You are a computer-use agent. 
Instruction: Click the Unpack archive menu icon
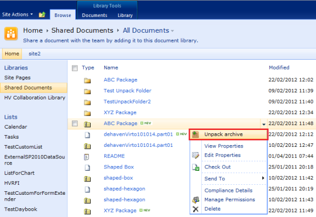pyautogui.click(x=195, y=135)
